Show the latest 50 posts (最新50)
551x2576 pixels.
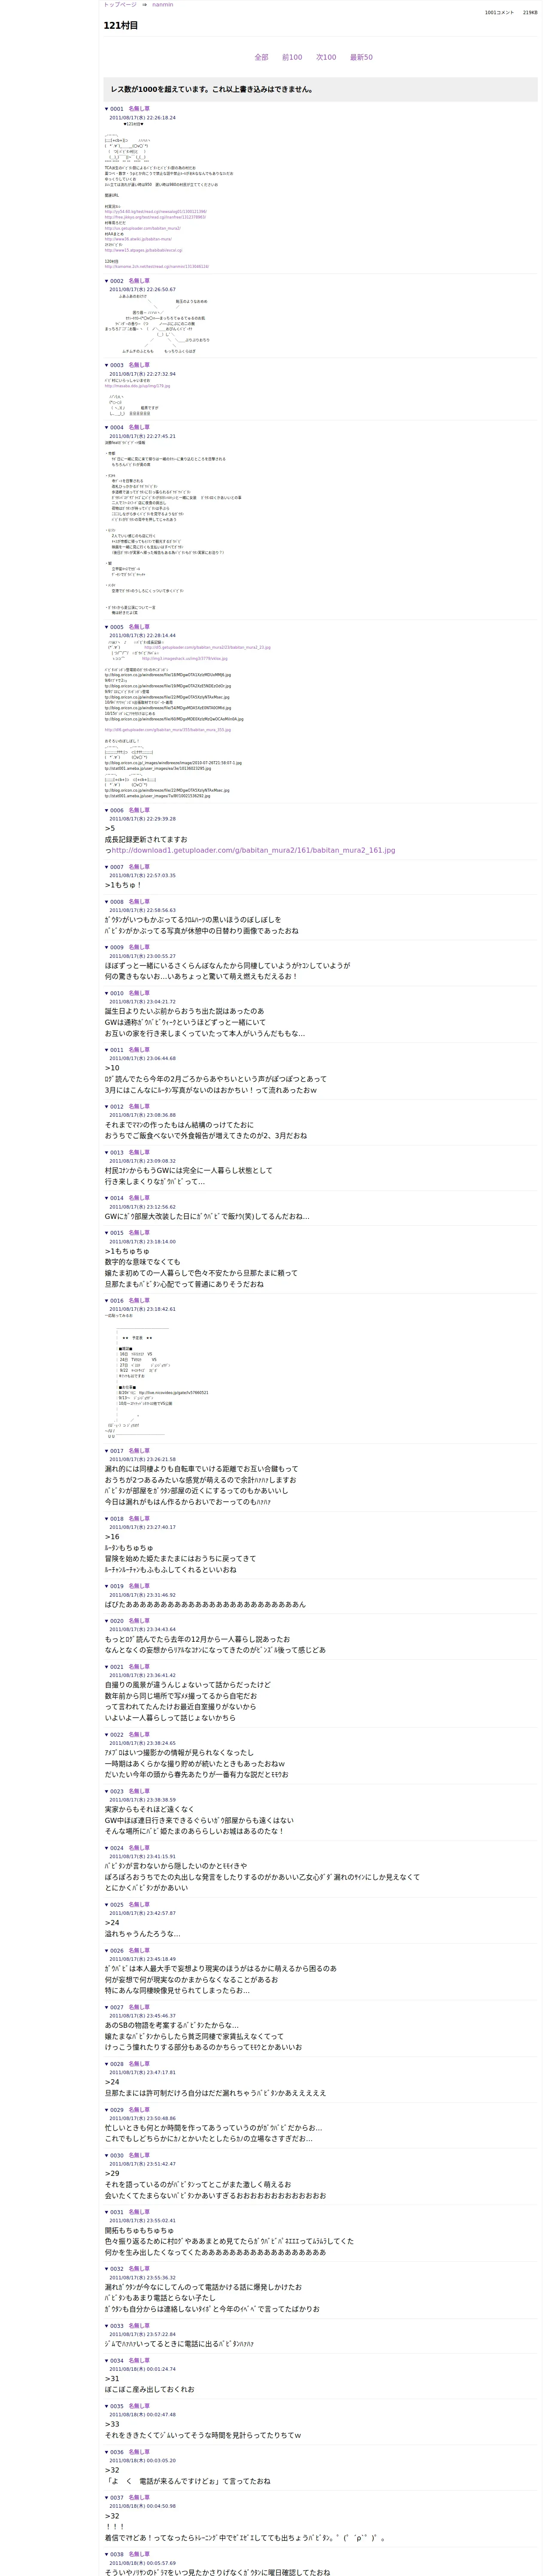(361, 57)
